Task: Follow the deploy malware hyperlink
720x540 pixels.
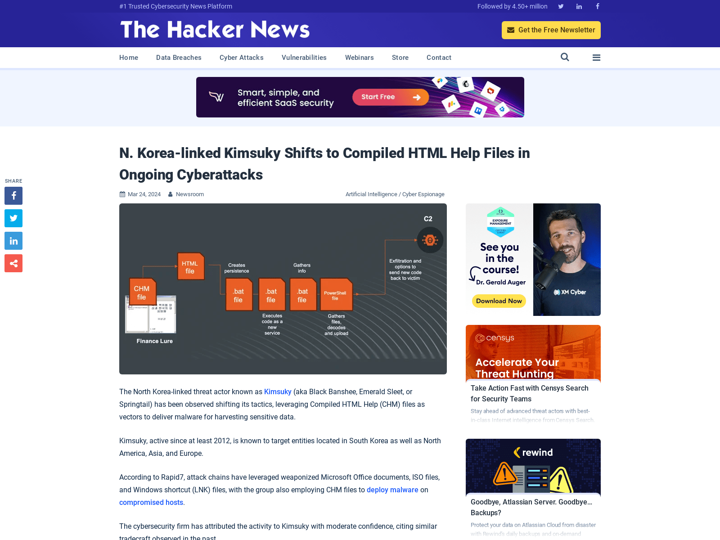Action: pyautogui.click(x=392, y=490)
